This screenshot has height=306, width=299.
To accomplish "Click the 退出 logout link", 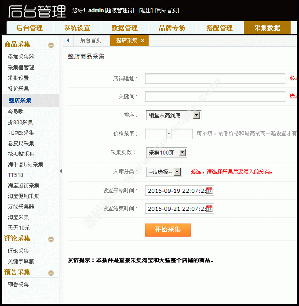I will tap(146, 11).
